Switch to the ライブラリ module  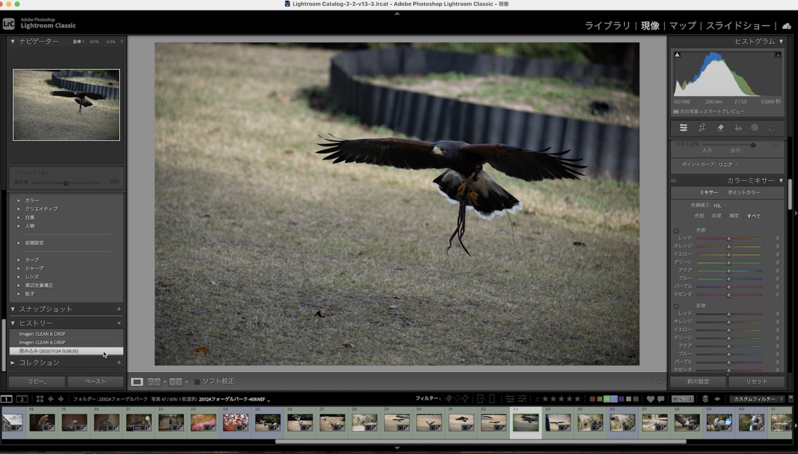click(x=607, y=26)
